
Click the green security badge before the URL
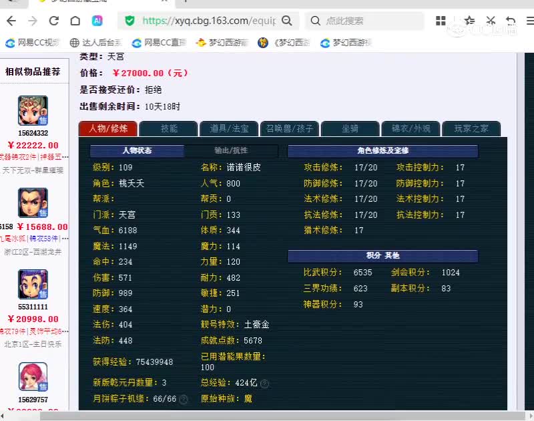(129, 21)
